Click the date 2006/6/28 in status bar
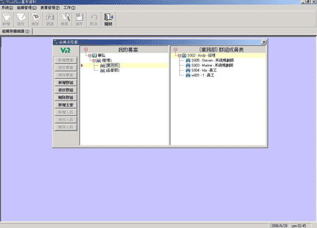 tap(279, 226)
